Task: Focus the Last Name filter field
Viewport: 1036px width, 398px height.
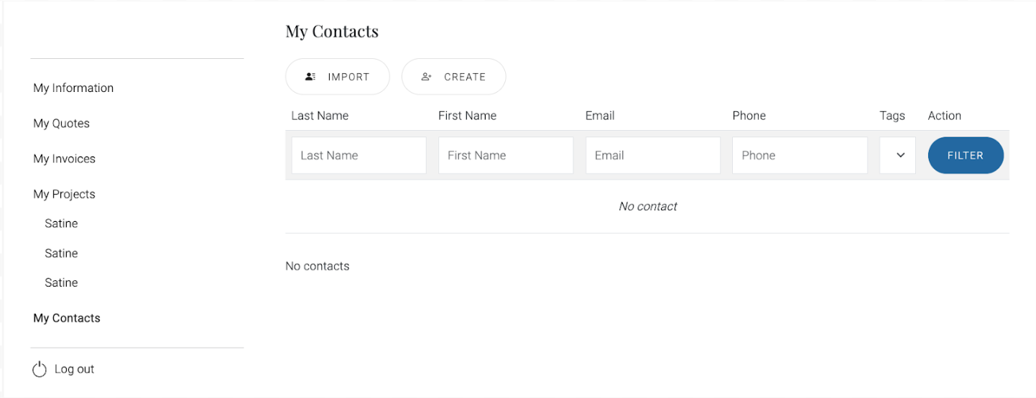Action: coord(359,155)
